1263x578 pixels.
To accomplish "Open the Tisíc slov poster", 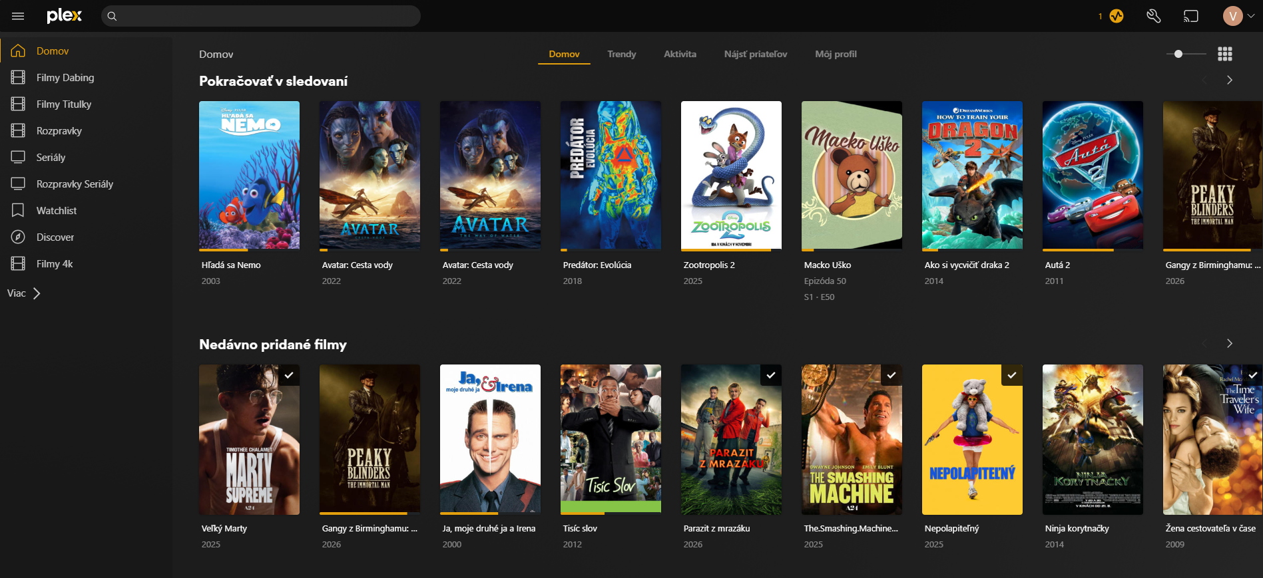I will [611, 439].
